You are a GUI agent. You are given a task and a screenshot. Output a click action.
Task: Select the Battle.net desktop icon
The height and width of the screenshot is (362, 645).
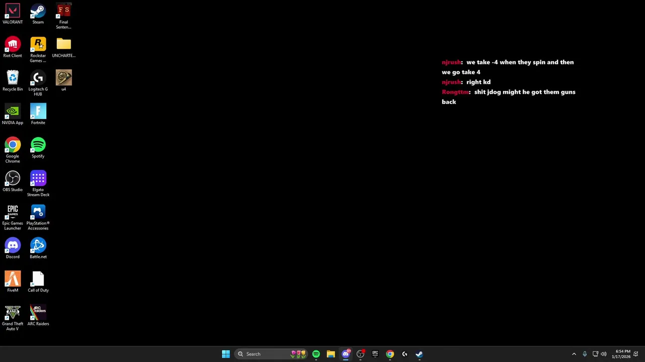(38, 249)
